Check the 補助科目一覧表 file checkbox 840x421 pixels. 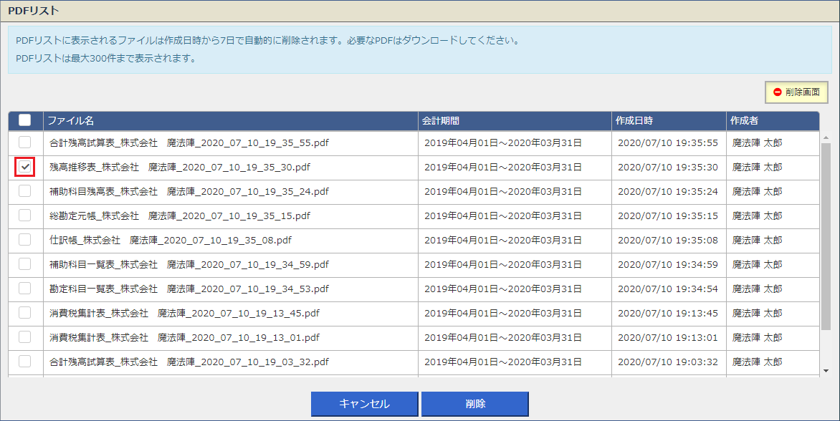[x=24, y=263]
